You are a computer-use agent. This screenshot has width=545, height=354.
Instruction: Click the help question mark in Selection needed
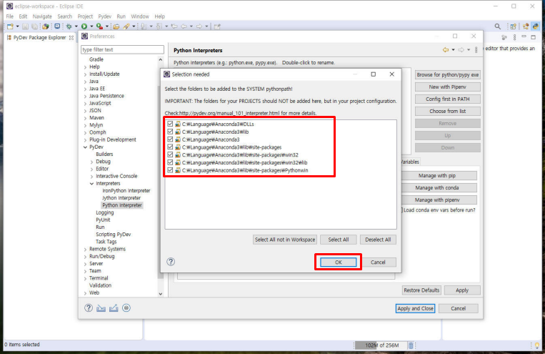(171, 262)
